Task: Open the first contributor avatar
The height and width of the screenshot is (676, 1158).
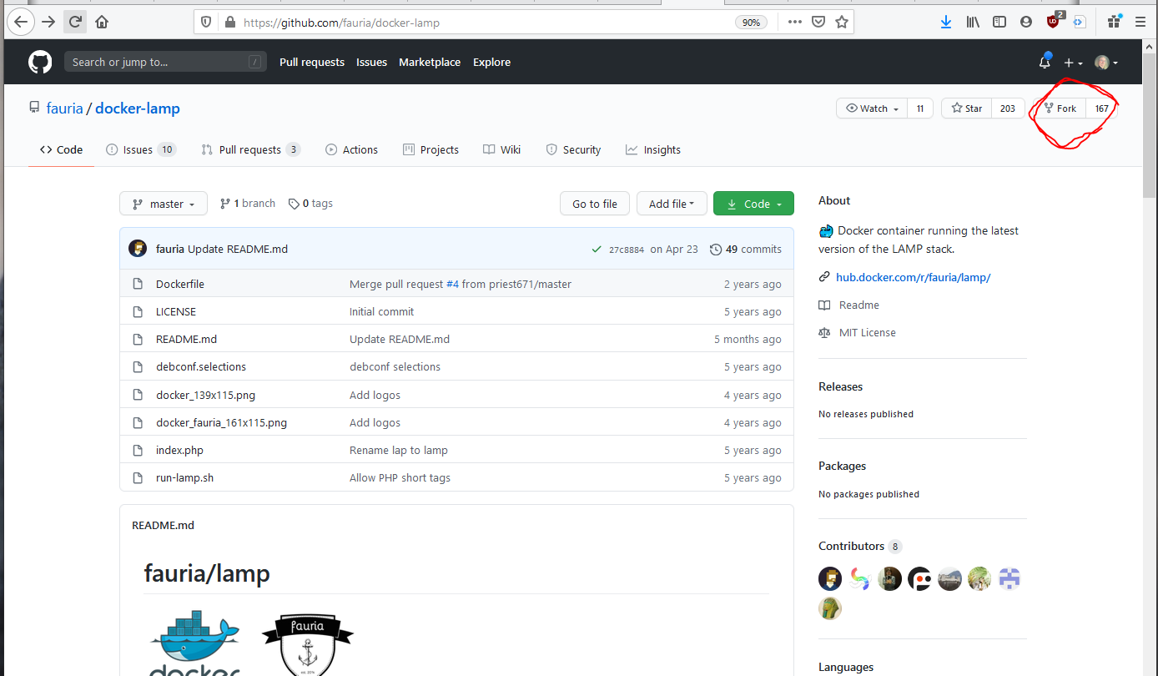Action: point(830,578)
